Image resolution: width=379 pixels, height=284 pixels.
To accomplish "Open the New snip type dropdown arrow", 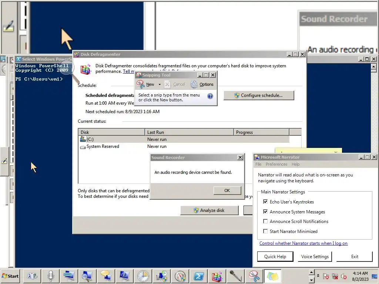I will pyautogui.click(x=160, y=84).
